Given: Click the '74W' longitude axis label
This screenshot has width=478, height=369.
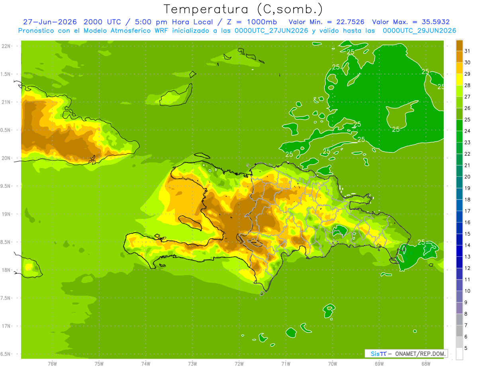Looking at the screenshot, I should [x=146, y=364].
